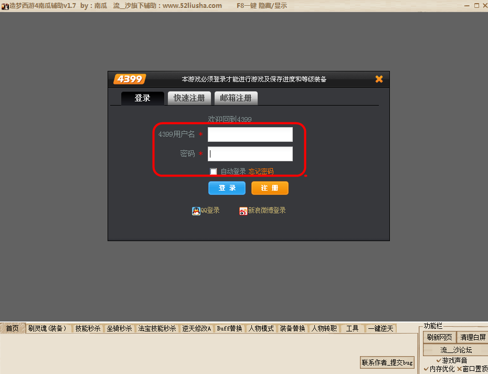488x374 pixels.
Task: Open the 逆天修改A tab
Action: 196,328
